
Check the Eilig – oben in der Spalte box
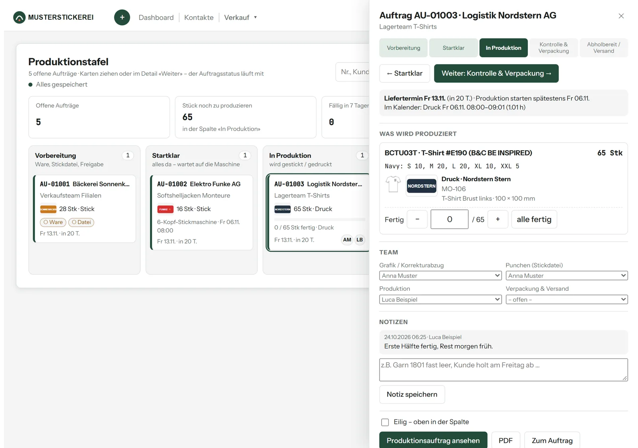385,422
